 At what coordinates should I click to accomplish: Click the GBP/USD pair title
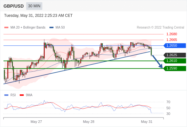pyautogui.click(x=14, y=6)
